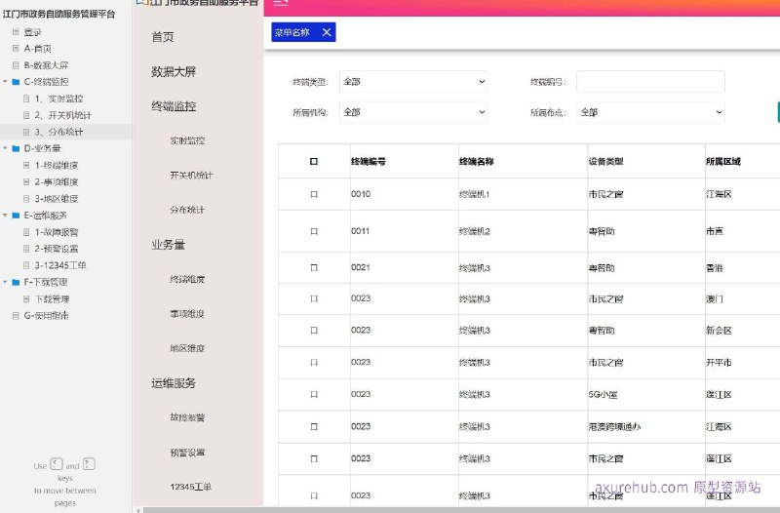This screenshot has height=513, width=780.
Task: Check the row with terminal 0011
Action: [314, 231]
